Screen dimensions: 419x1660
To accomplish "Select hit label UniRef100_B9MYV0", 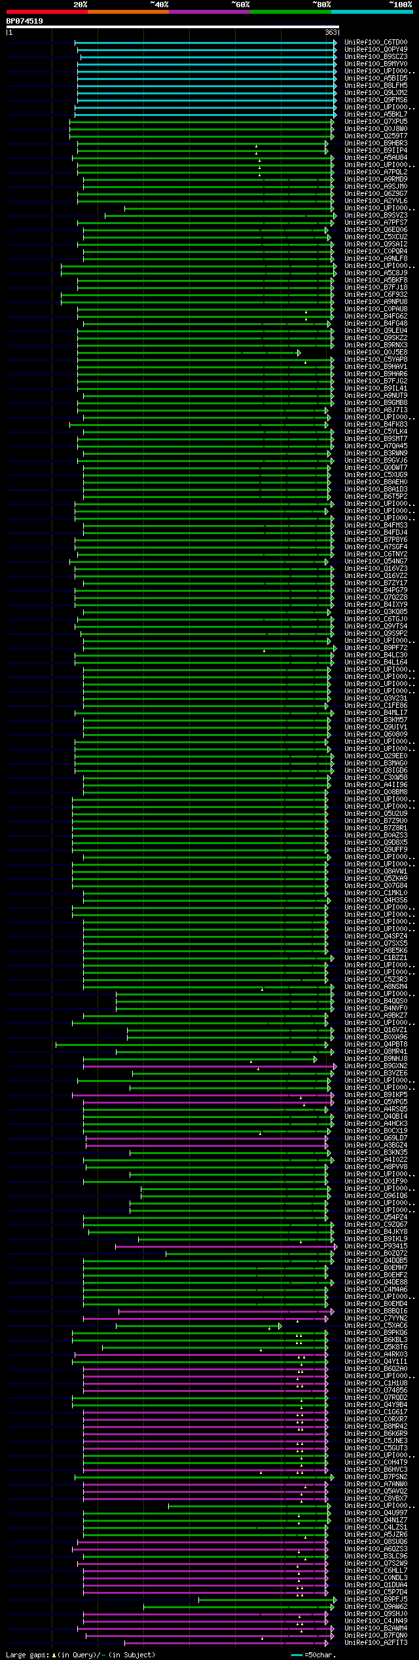I will (376, 64).
